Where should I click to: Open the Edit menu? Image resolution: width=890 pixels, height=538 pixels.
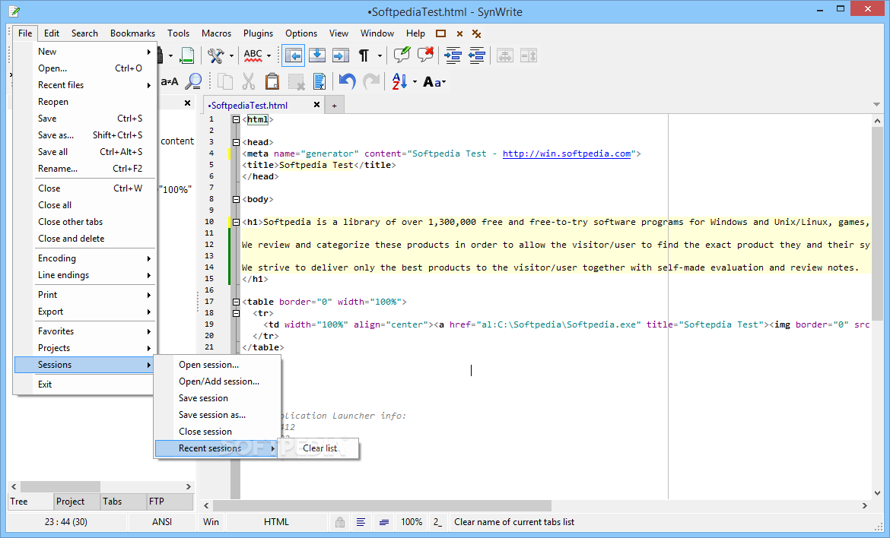point(52,33)
